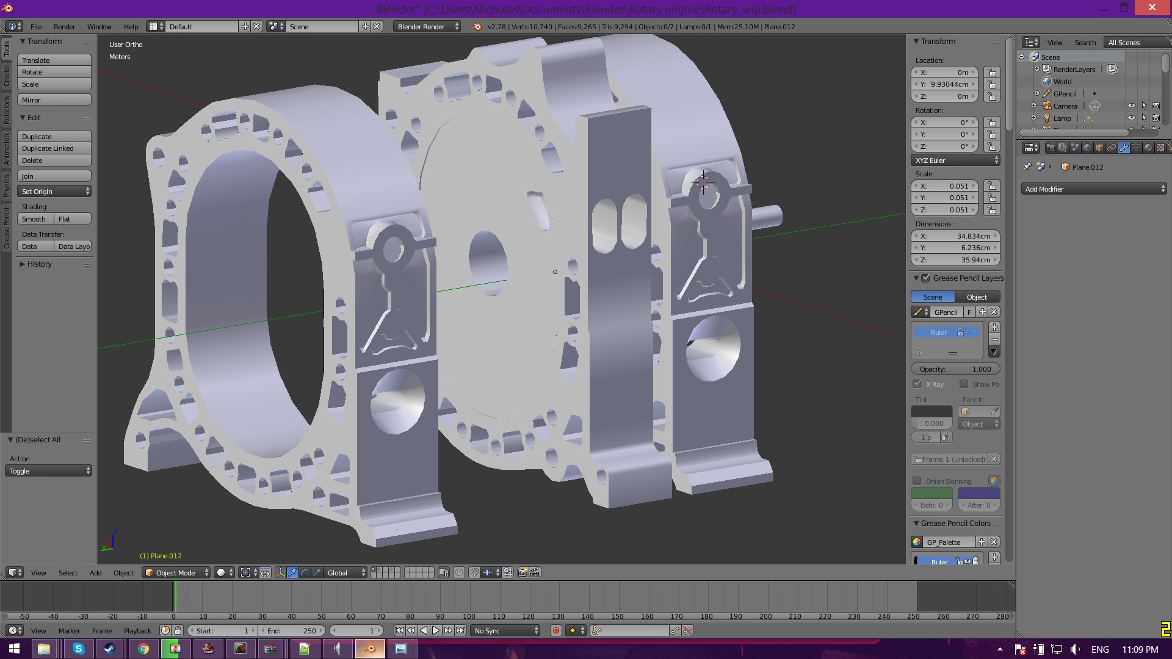Open the mesh Data triangle tab
The width and height of the screenshot is (1172, 659).
(1136, 148)
